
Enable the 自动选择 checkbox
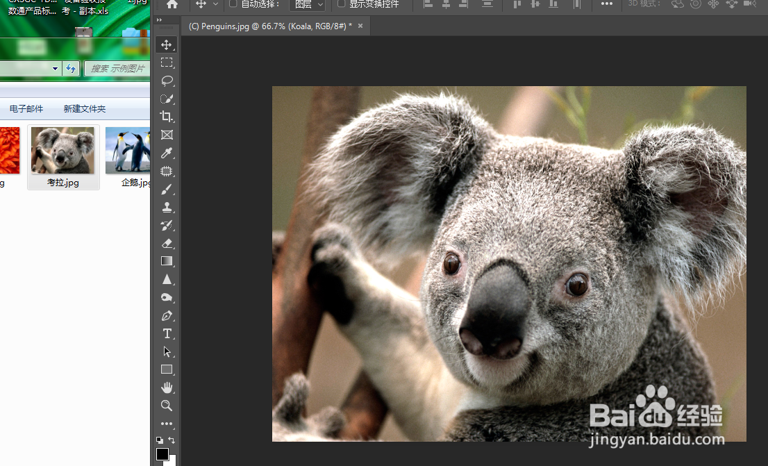233,4
